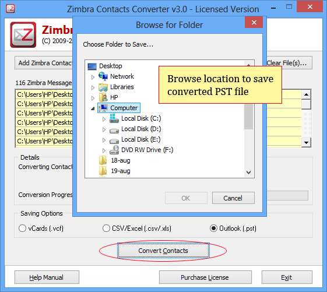
Task: Click the Local Disk (D:) drive icon
Action: [x=114, y=131]
